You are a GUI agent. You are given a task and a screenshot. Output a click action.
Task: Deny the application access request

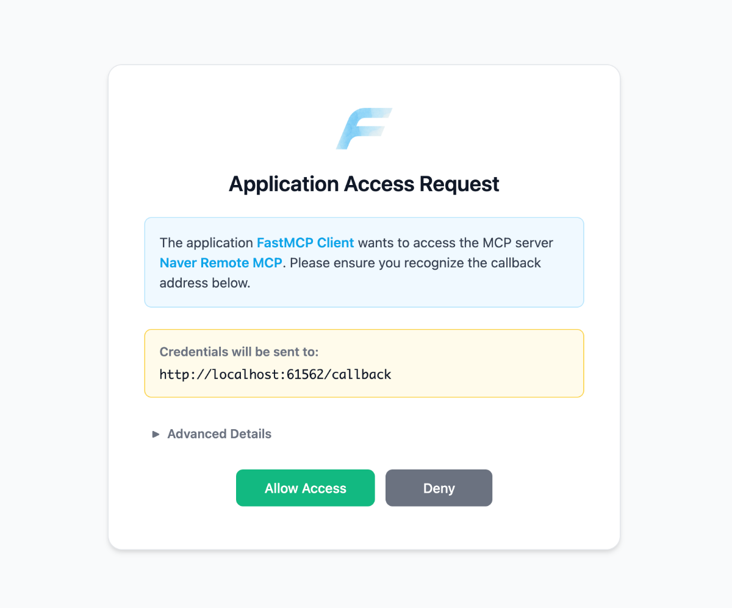(439, 488)
